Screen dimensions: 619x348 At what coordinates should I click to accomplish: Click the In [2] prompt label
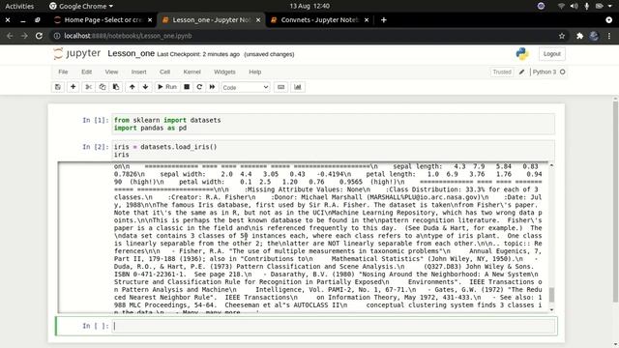coord(95,147)
